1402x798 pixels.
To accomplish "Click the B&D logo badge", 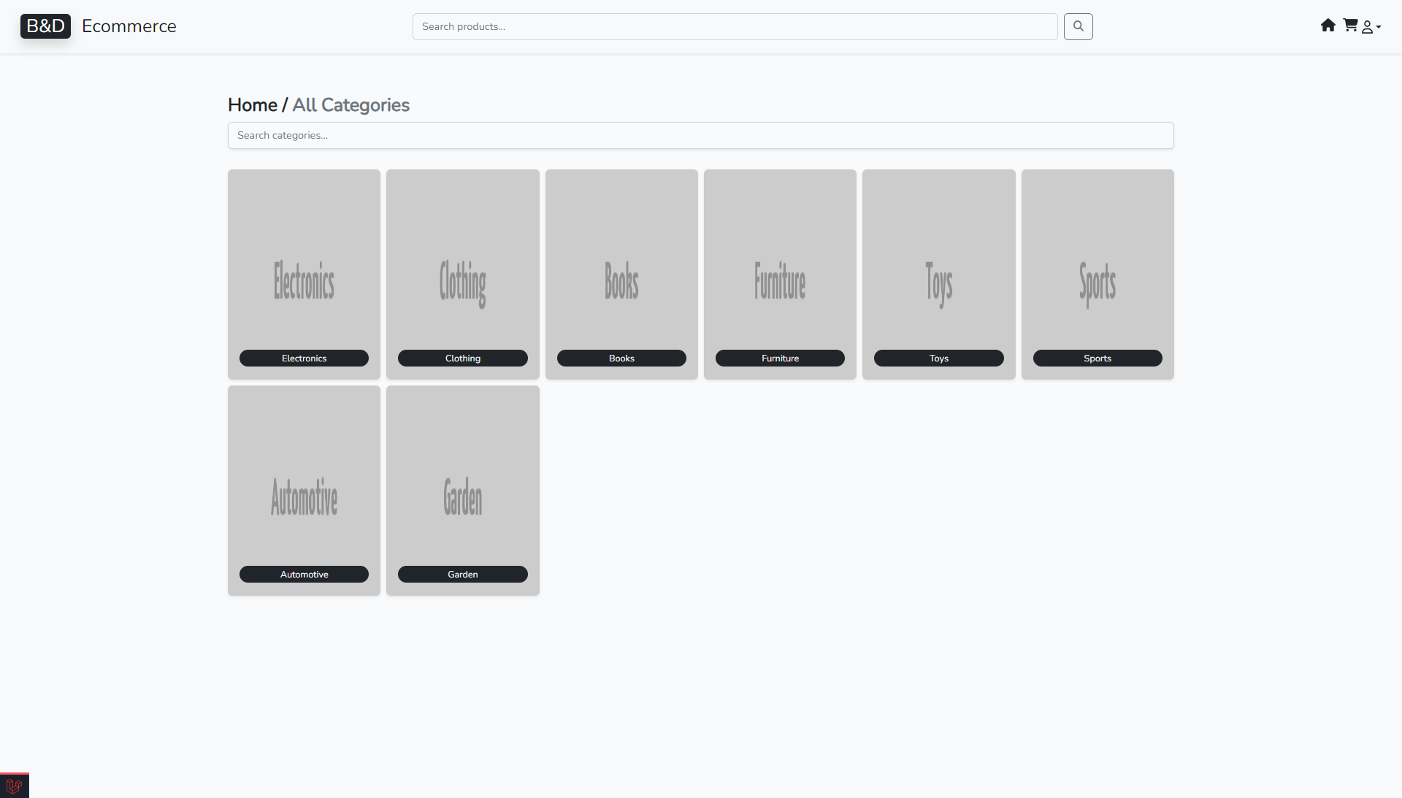I will click(x=45, y=26).
